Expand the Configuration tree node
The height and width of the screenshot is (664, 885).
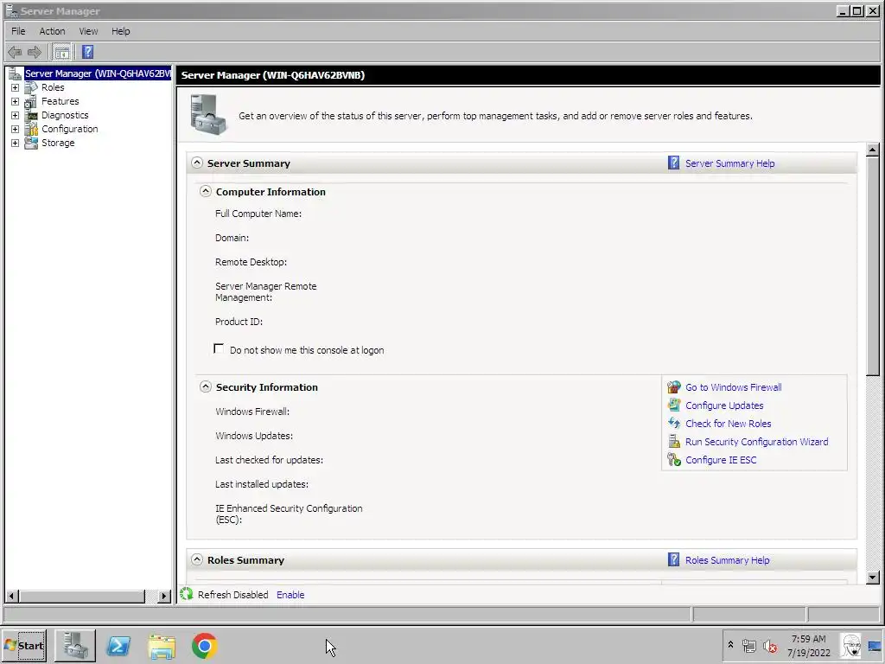point(16,130)
